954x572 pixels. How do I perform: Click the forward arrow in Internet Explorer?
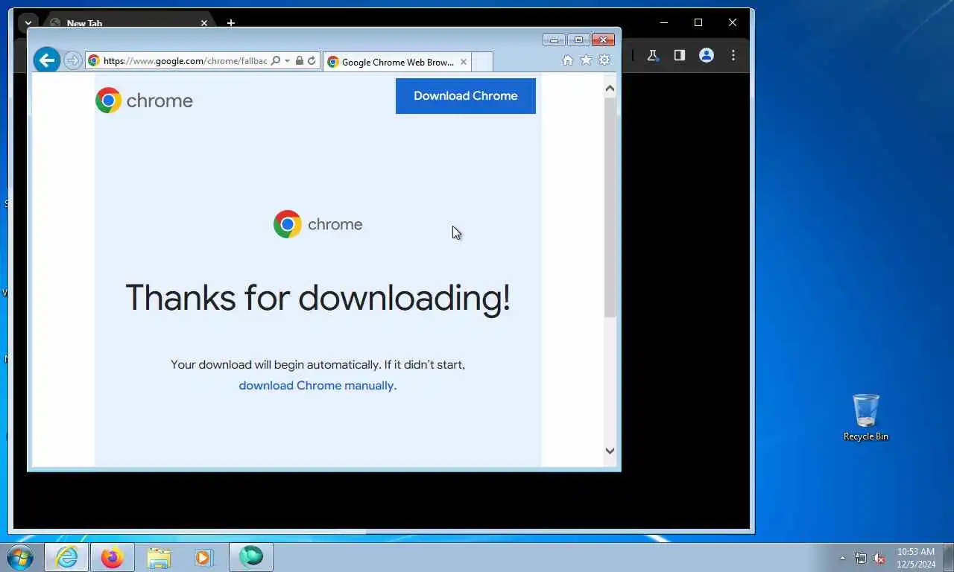pyautogui.click(x=72, y=61)
